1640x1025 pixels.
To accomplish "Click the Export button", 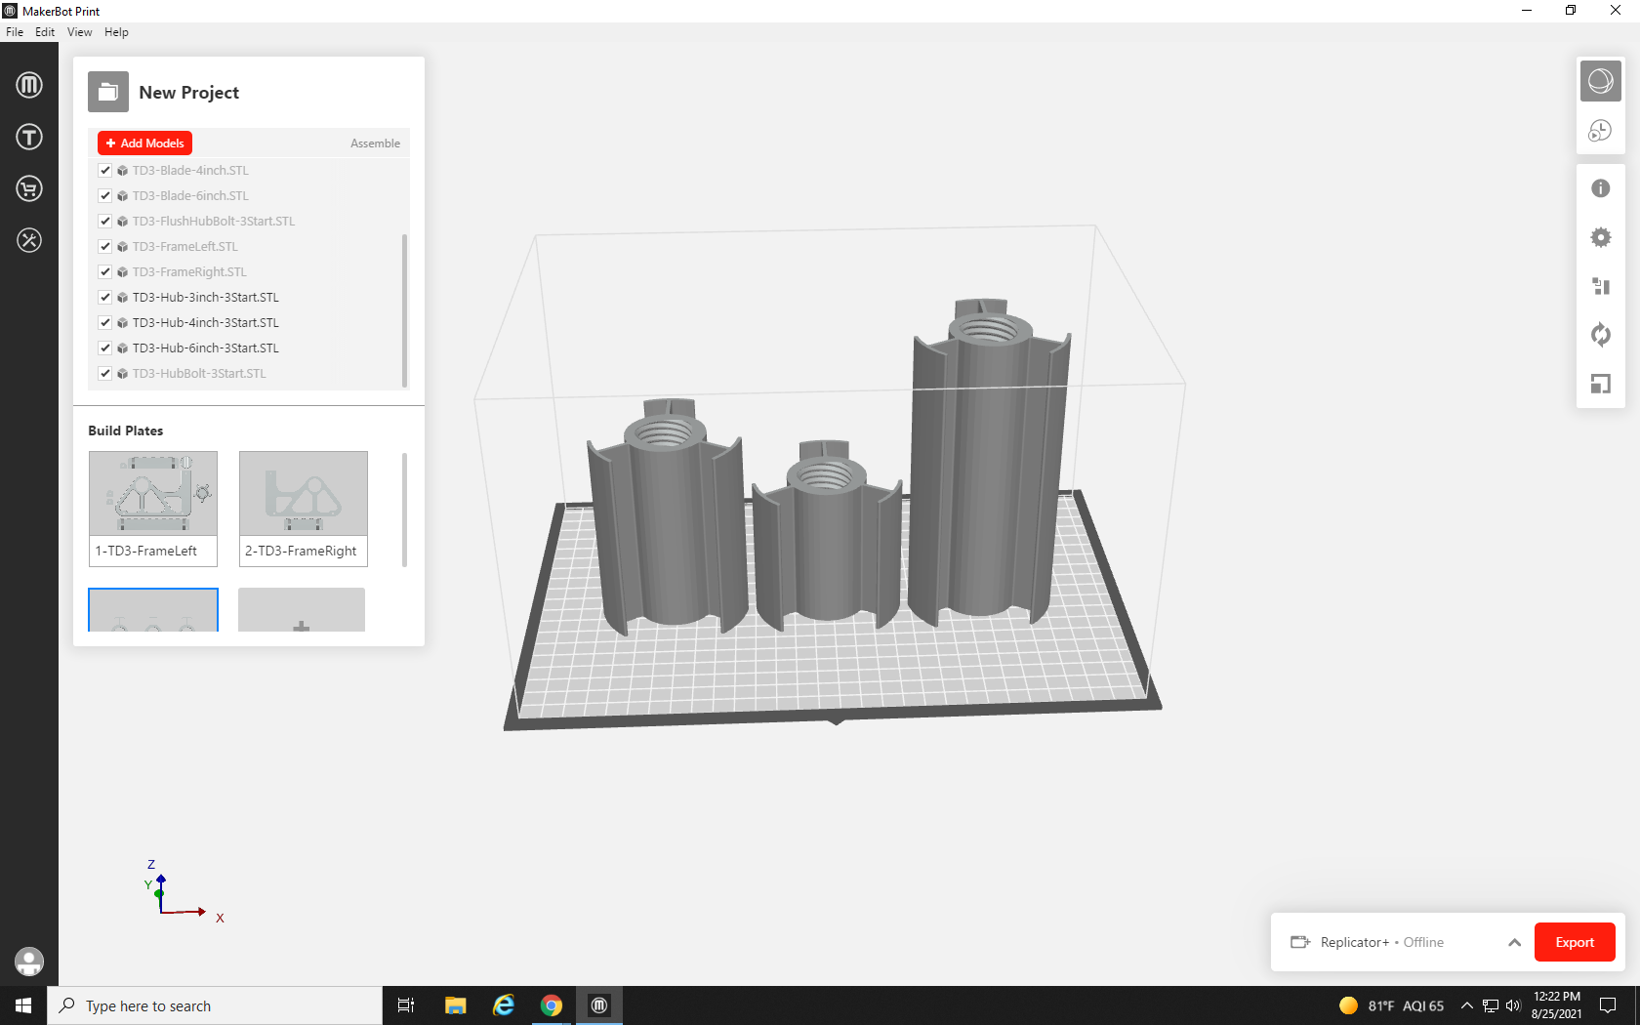I will tap(1575, 942).
